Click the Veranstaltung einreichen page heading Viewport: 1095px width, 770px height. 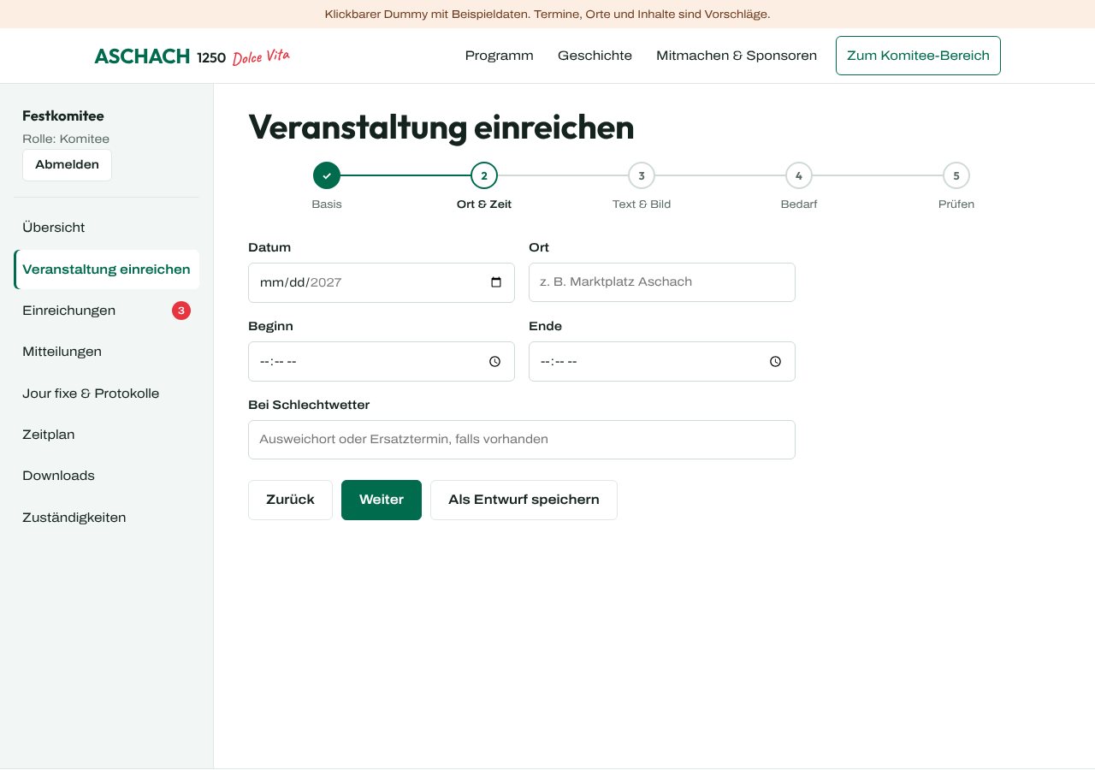pyautogui.click(x=441, y=127)
